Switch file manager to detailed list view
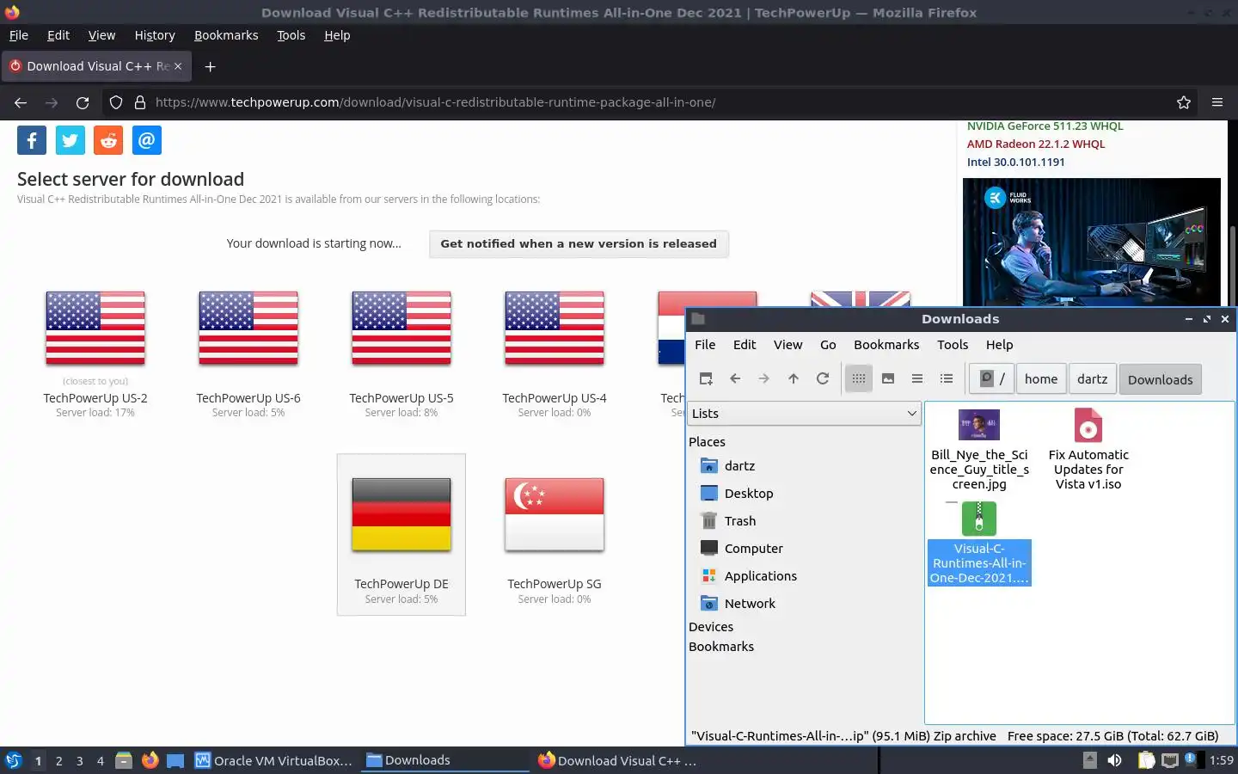Viewport: 1238px width, 774px height. pos(947,378)
